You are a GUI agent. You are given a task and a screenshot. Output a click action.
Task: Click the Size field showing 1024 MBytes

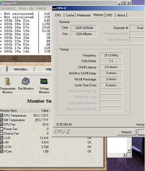tap(84, 34)
